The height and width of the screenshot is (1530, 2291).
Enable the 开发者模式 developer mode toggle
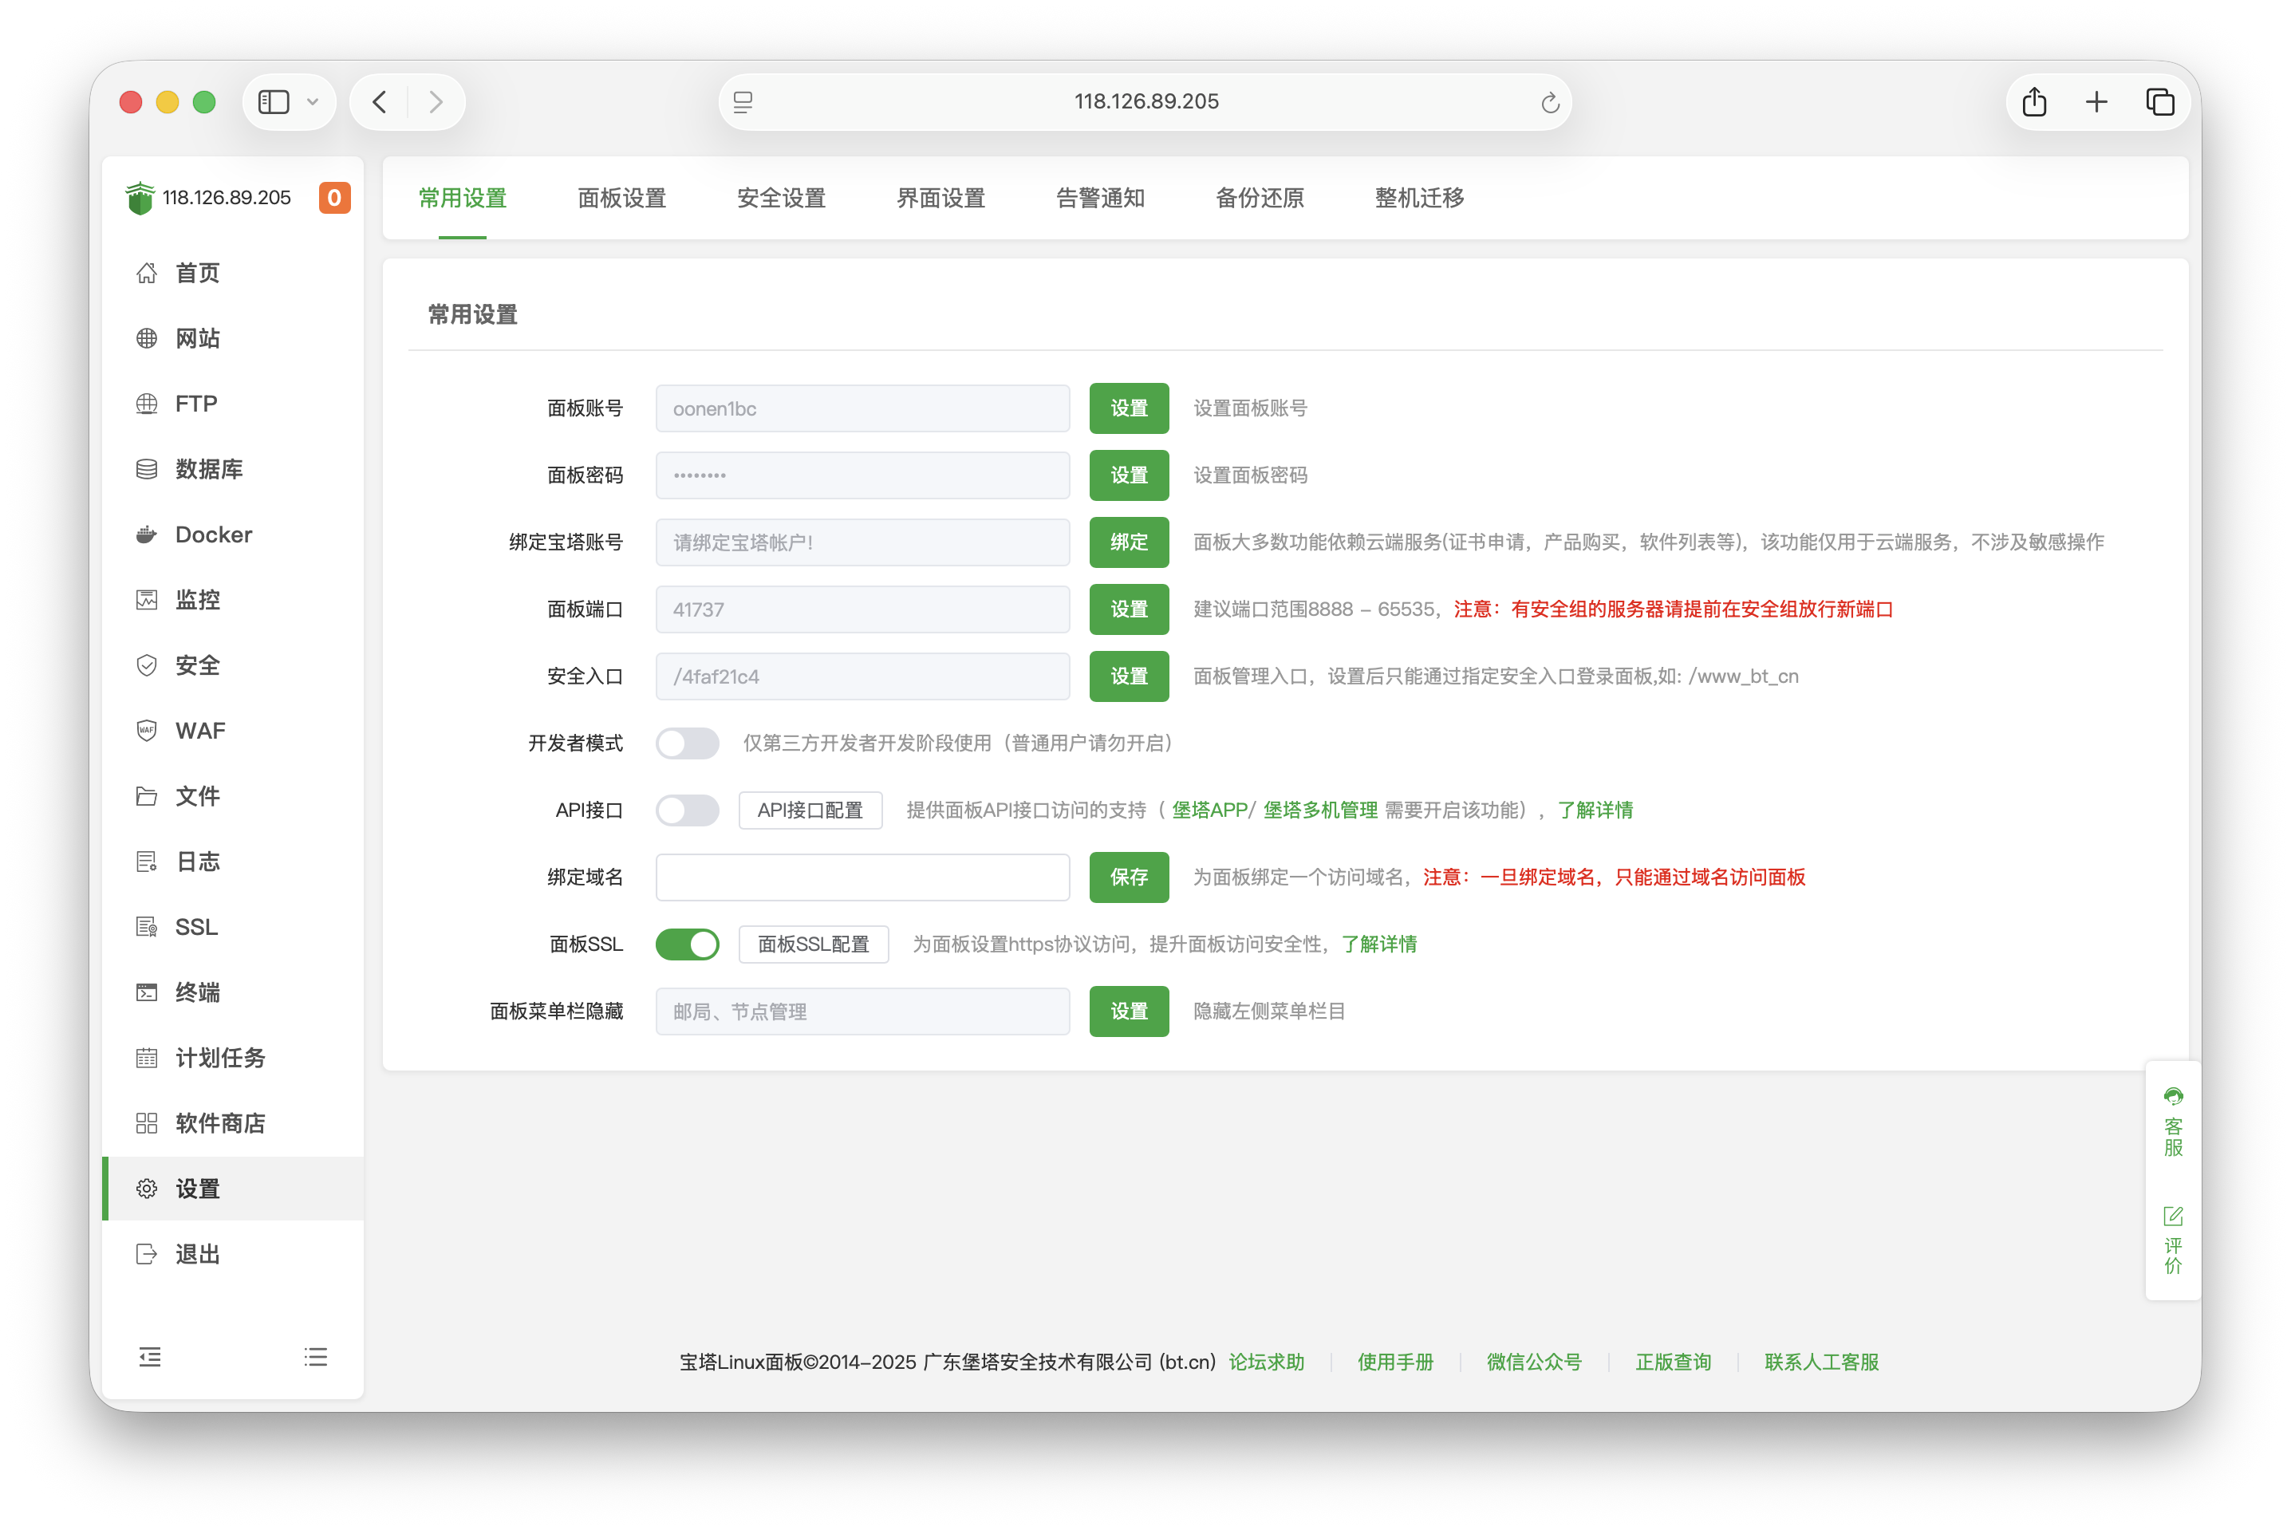pos(688,743)
